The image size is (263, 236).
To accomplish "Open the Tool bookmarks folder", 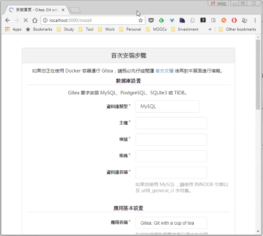I will 86,29.
